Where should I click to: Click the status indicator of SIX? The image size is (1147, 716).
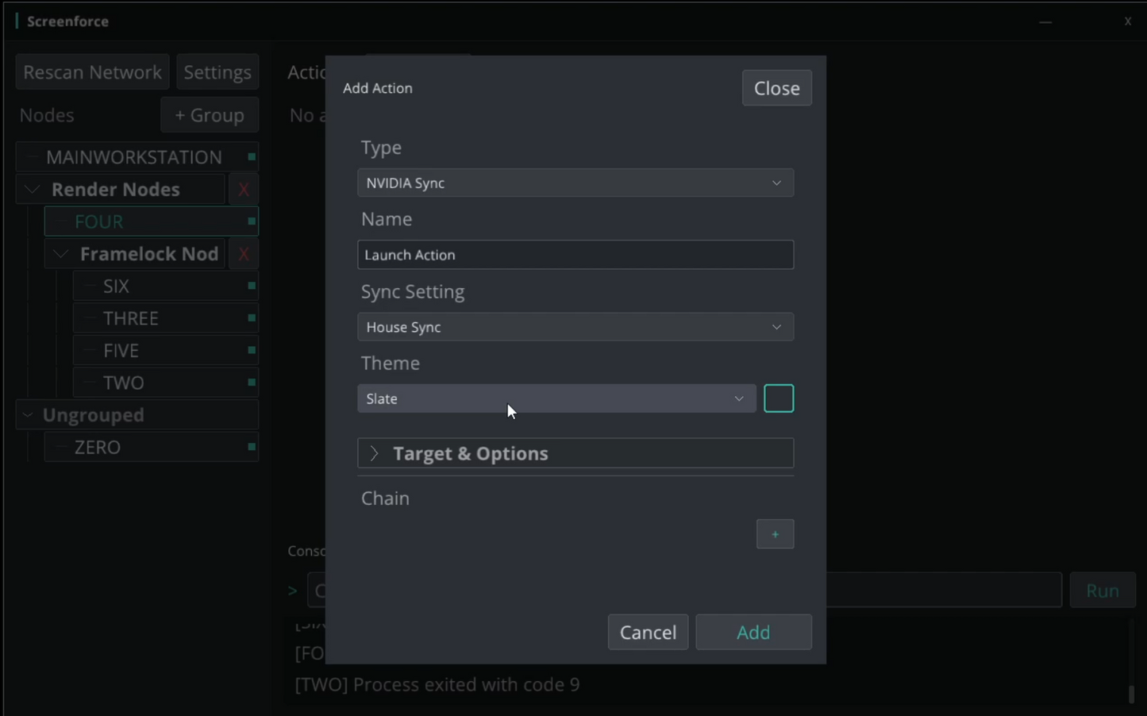click(252, 286)
